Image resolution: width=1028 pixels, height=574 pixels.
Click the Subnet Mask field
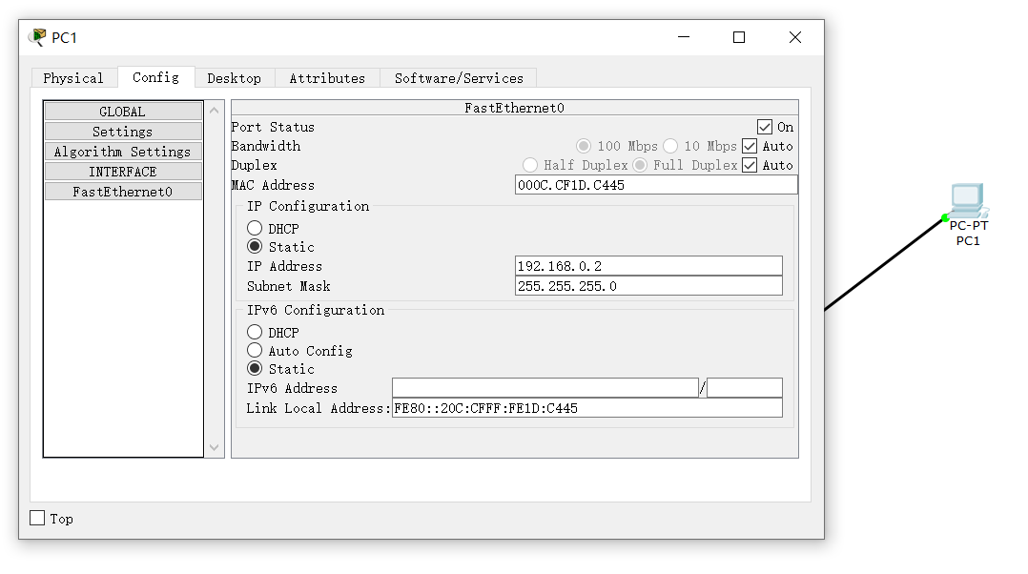pyautogui.click(x=648, y=286)
